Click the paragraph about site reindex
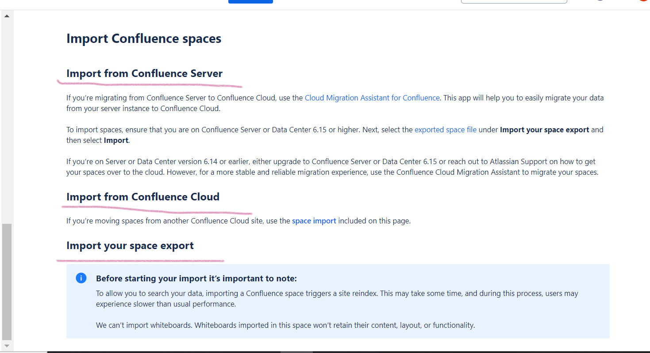The image size is (650, 353). click(337, 299)
